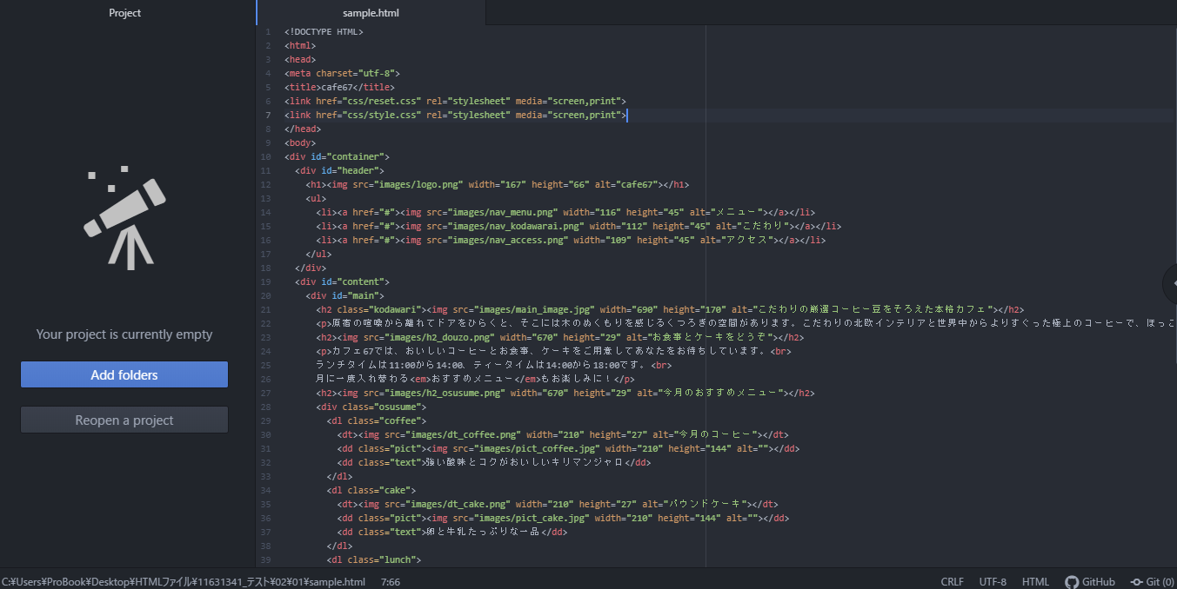Click line number 28 in the gutter
The image size is (1177, 589).
(x=265, y=407)
